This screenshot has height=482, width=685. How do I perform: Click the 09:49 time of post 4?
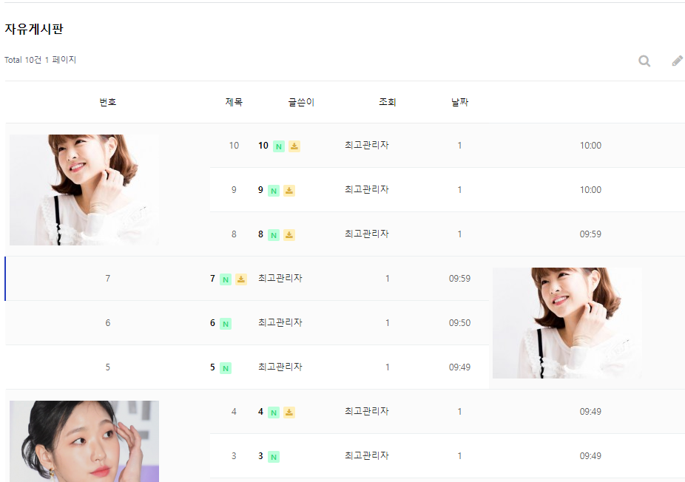[590, 412]
